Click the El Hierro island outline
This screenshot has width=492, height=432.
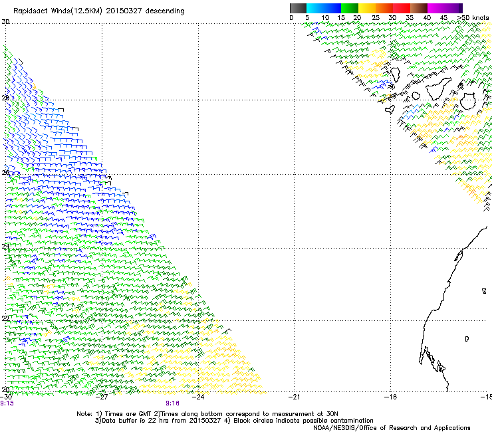coord(390,109)
